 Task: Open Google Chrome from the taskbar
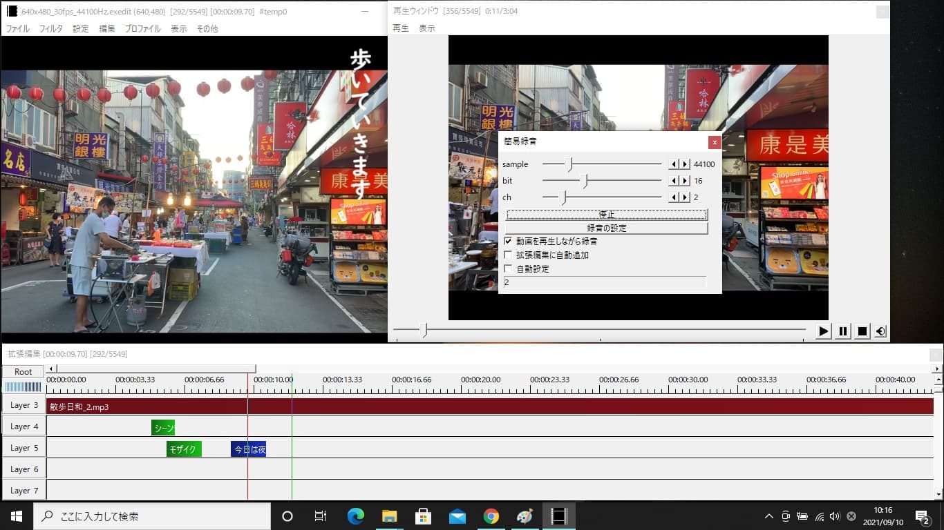(491, 516)
